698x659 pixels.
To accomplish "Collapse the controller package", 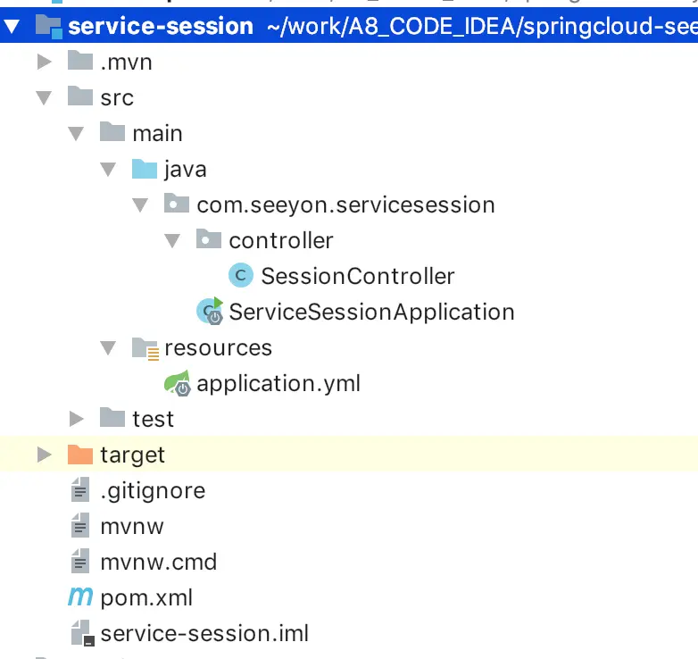I will (x=173, y=240).
